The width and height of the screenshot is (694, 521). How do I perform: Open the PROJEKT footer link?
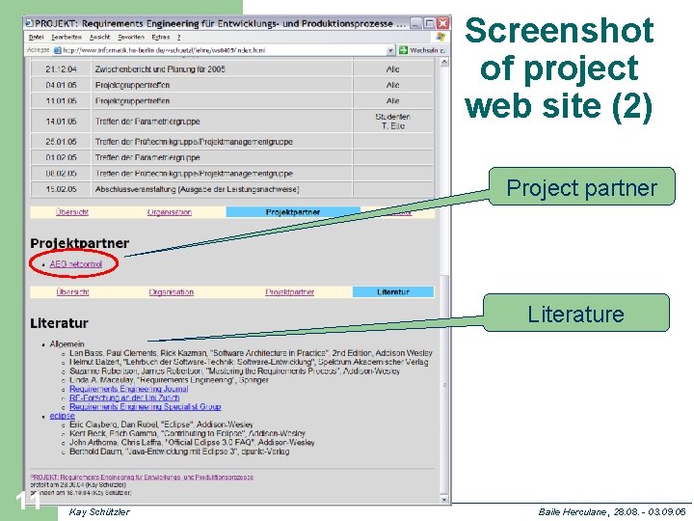142,478
